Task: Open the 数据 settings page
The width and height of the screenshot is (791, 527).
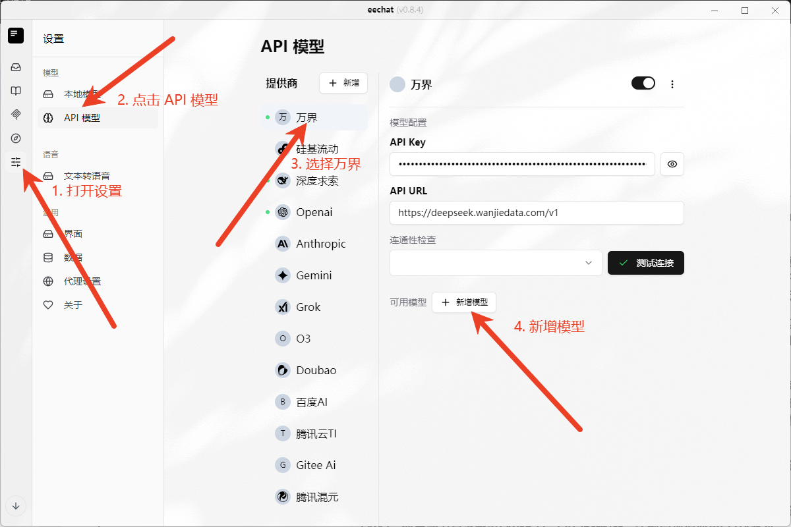Action: (98, 258)
